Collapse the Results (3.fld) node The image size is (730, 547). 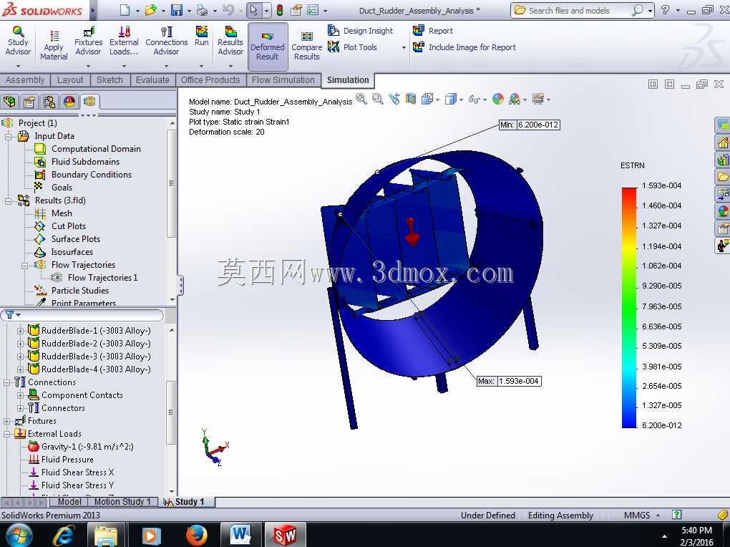coord(8,200)
